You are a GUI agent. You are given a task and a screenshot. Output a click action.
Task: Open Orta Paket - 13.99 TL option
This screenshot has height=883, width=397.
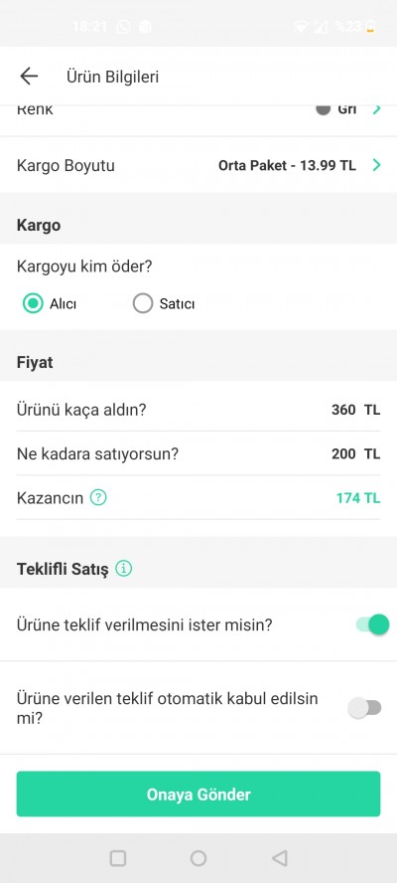(287, 165)
